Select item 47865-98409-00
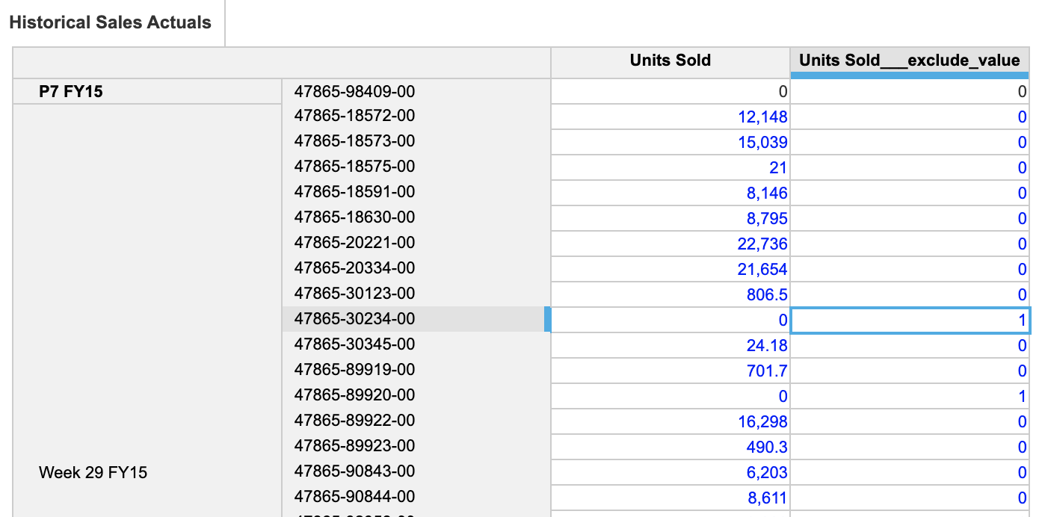 point(416,92)
